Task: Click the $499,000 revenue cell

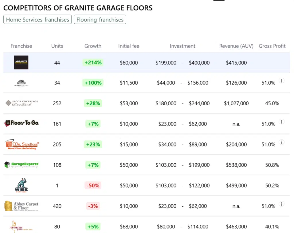Action: [x=236, y=185]
